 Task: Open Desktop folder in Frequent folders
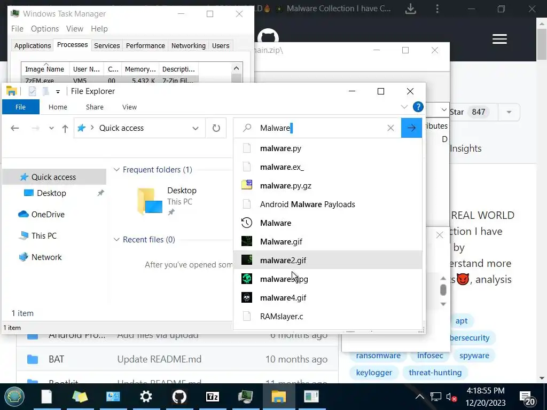coord(167,201)
